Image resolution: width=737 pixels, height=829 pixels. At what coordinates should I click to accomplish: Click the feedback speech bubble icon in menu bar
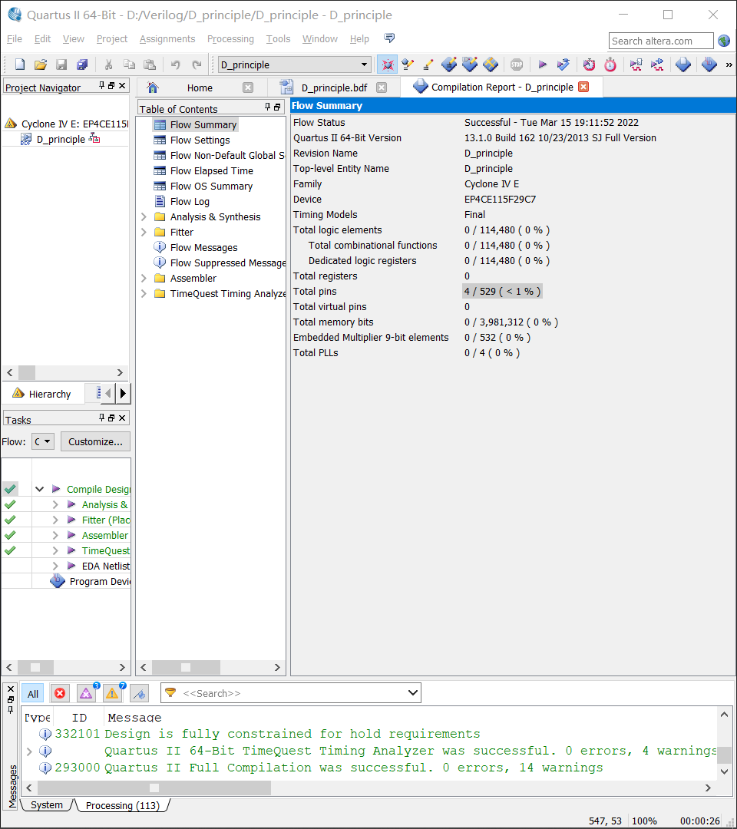390,38
